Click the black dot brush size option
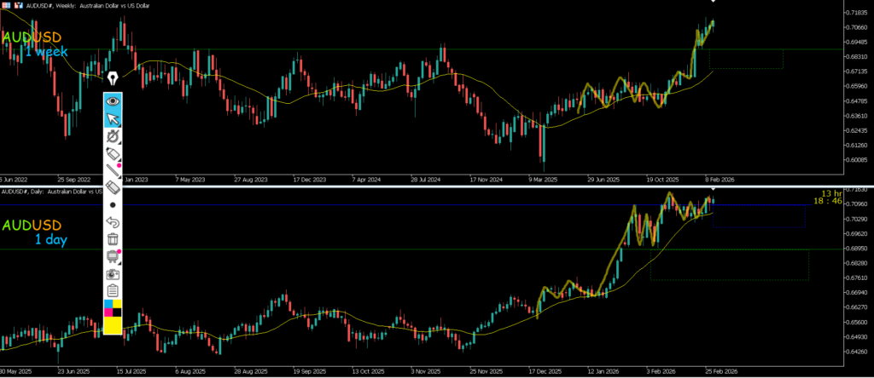This screenshot has width=874, height=378. coord(112,205)
